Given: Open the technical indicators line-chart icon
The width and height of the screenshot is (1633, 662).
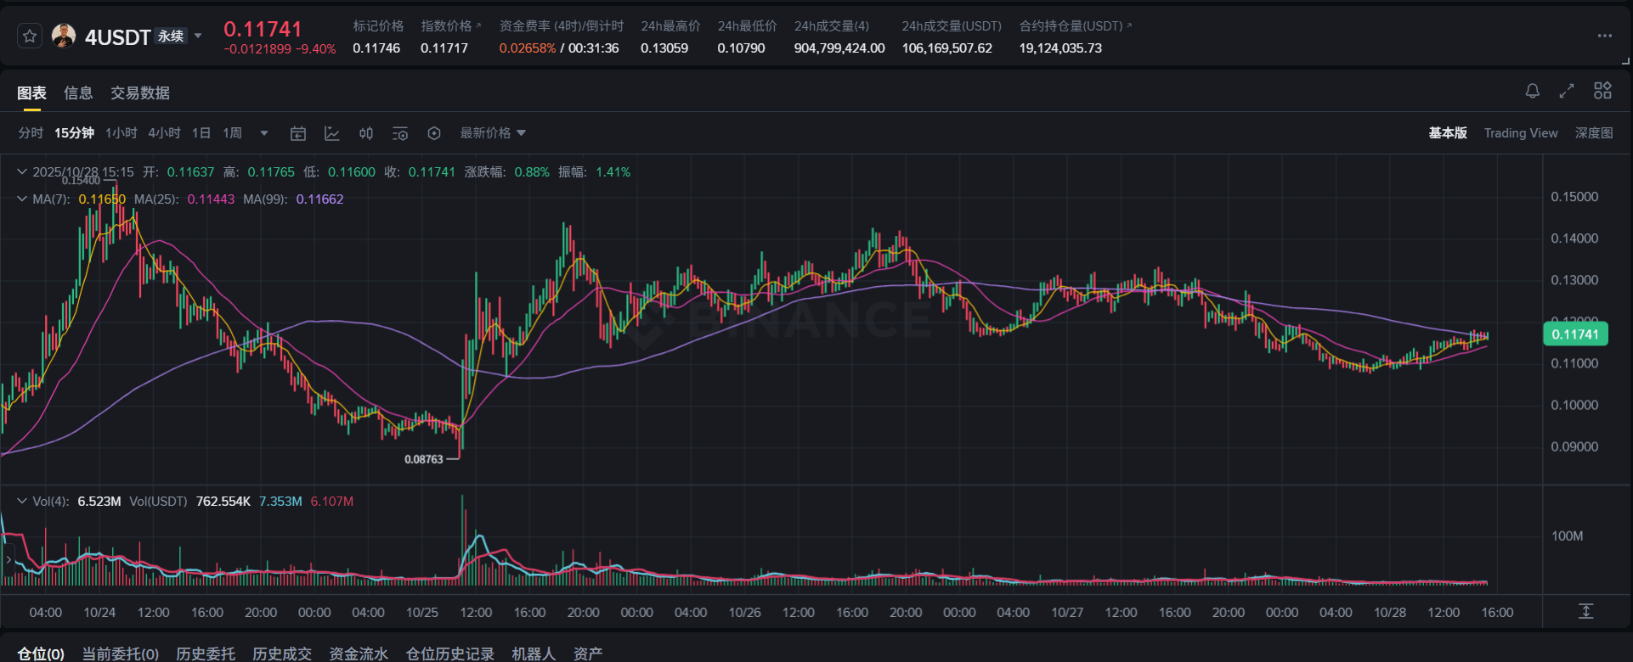Looking at the screenshot, I should coord(332,133).
